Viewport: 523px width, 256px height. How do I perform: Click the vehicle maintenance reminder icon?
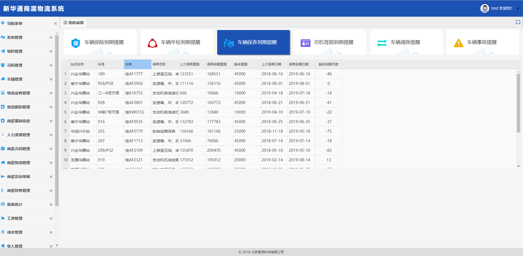tap(229, 43)
